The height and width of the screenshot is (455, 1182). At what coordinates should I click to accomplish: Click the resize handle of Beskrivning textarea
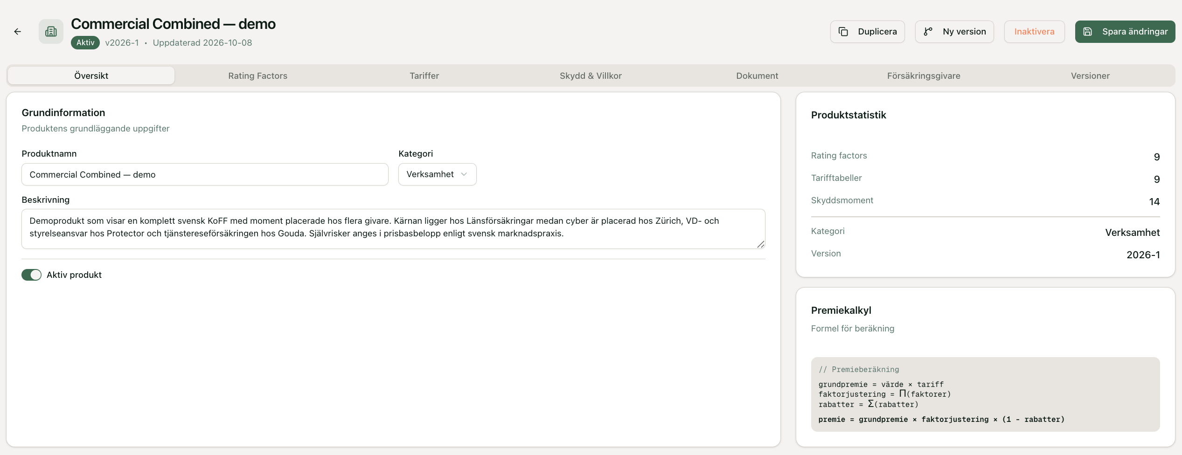[761, 244]
